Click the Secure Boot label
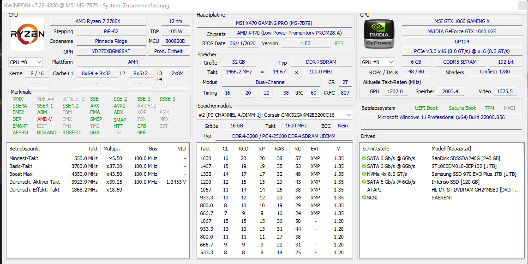 click(x=462, y=108)
